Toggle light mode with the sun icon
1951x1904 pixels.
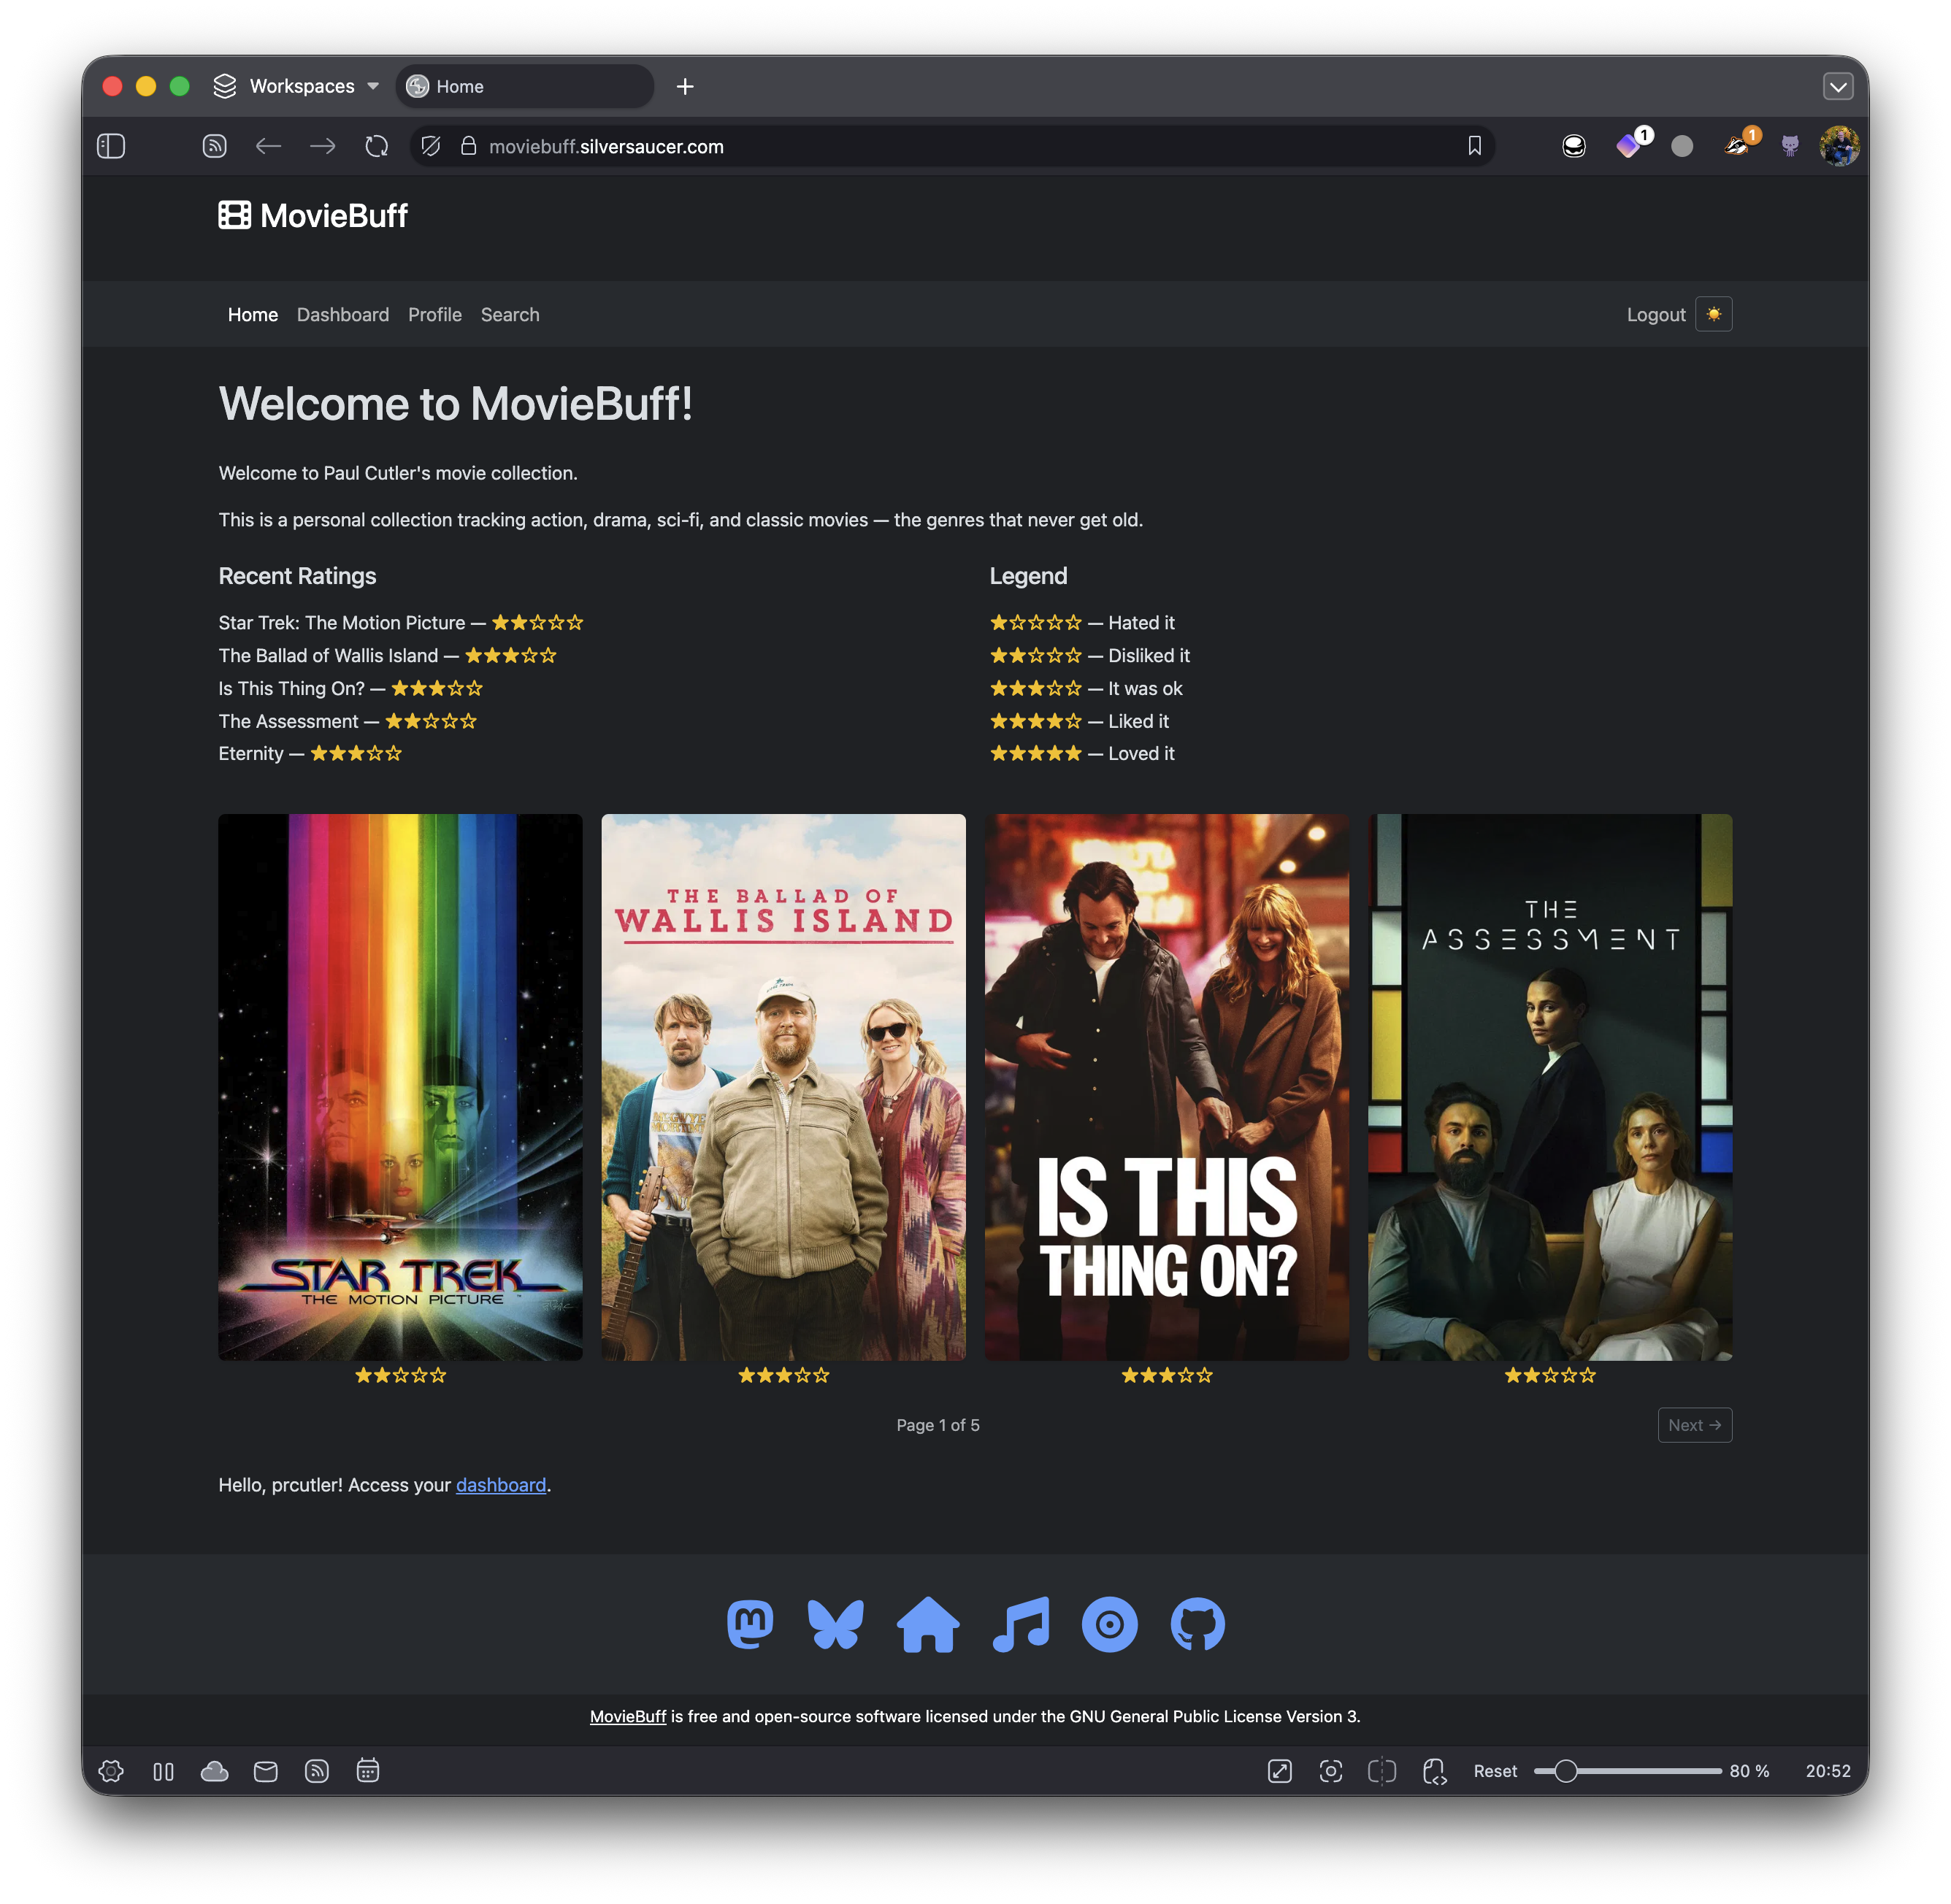tap(1713, 314)
